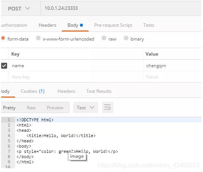
Task: Select the binary body type
Action: [126, 38]
